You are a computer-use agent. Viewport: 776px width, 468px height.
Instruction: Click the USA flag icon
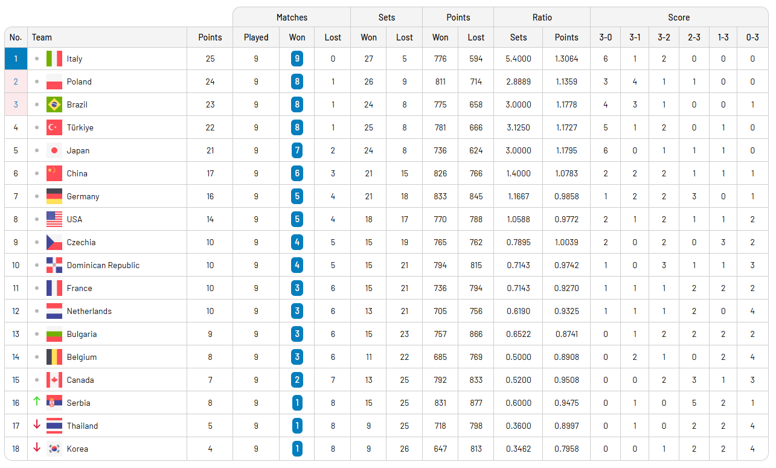point(54,219)
